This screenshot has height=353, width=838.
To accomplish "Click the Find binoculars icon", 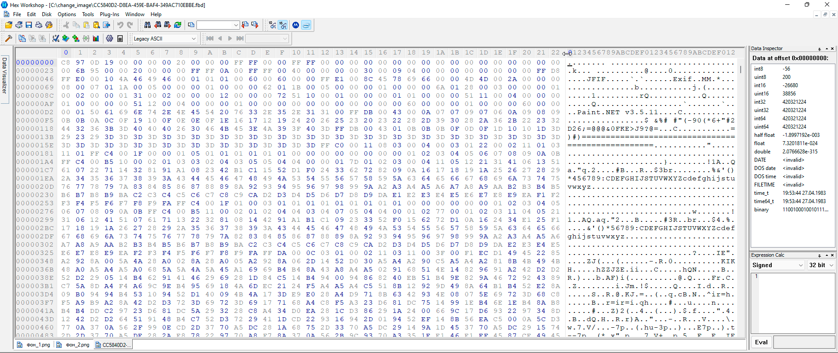I will (148, 25).
